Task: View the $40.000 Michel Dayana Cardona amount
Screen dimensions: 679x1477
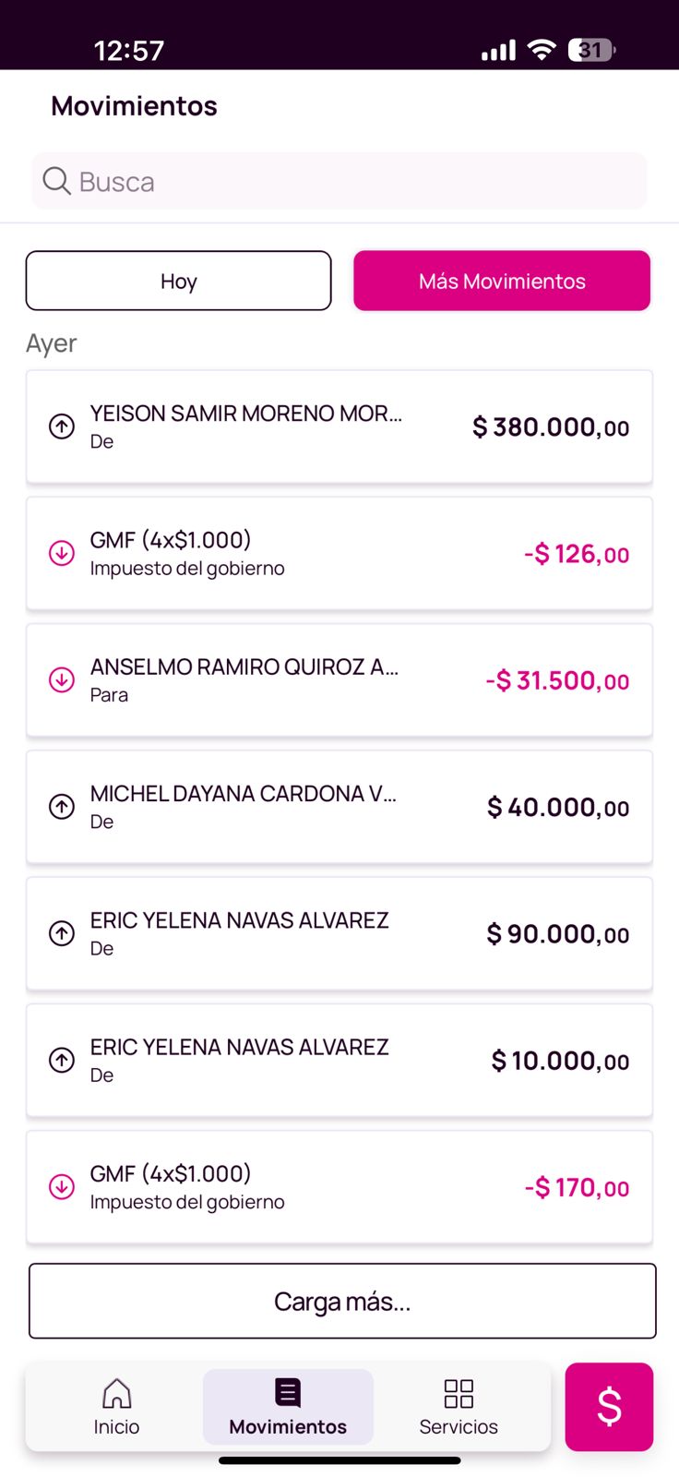Action: coord(558,808)
